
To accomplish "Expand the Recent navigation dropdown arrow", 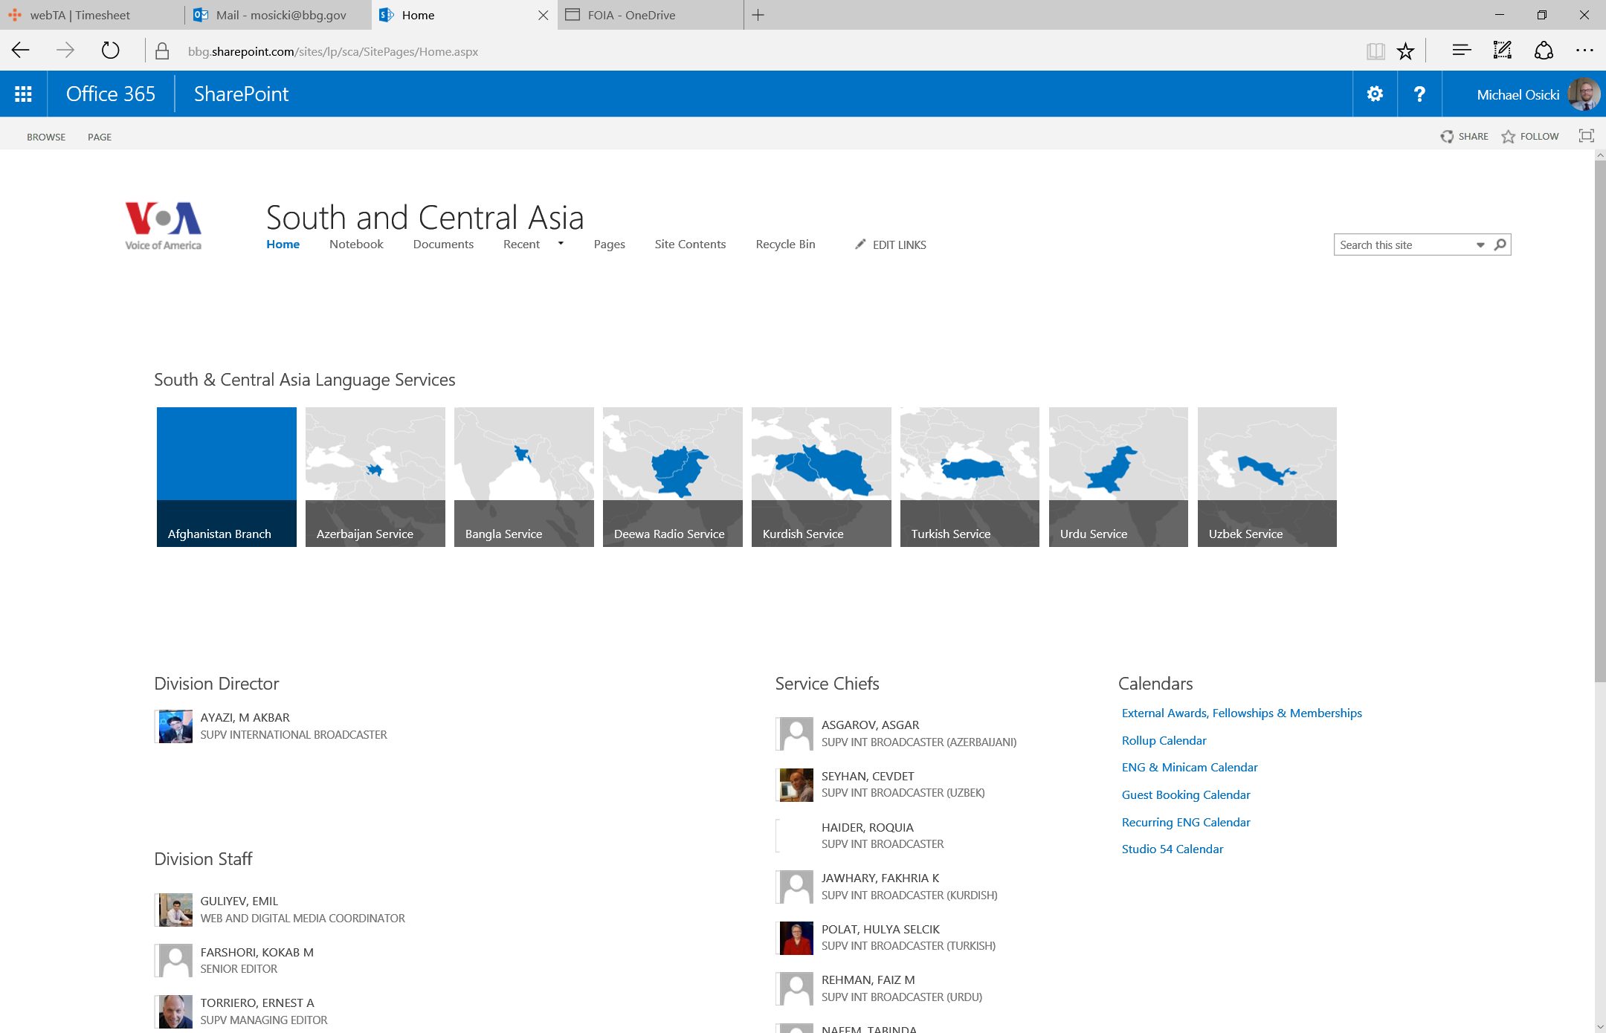I will [x=561, y=244].
